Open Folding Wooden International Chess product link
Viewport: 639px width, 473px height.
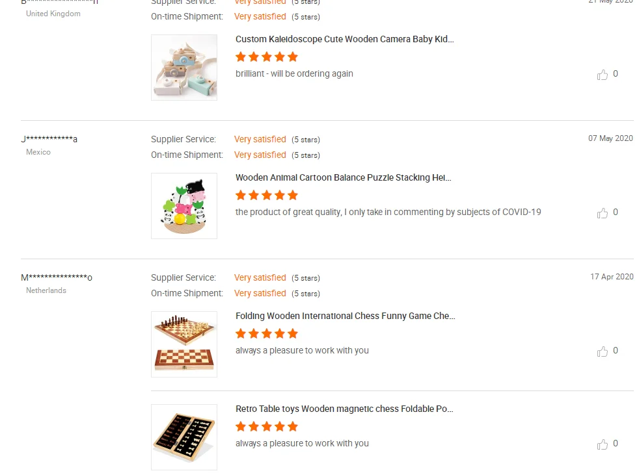coord(346,316)
